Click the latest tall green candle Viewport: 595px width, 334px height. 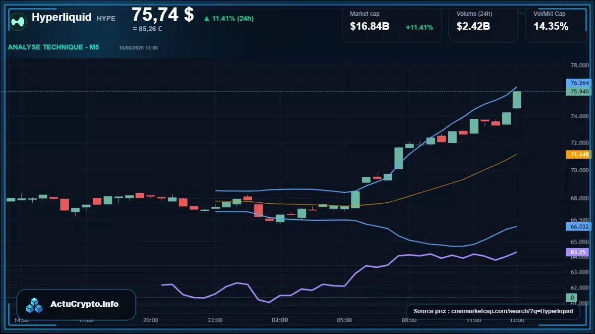point(517,99)
